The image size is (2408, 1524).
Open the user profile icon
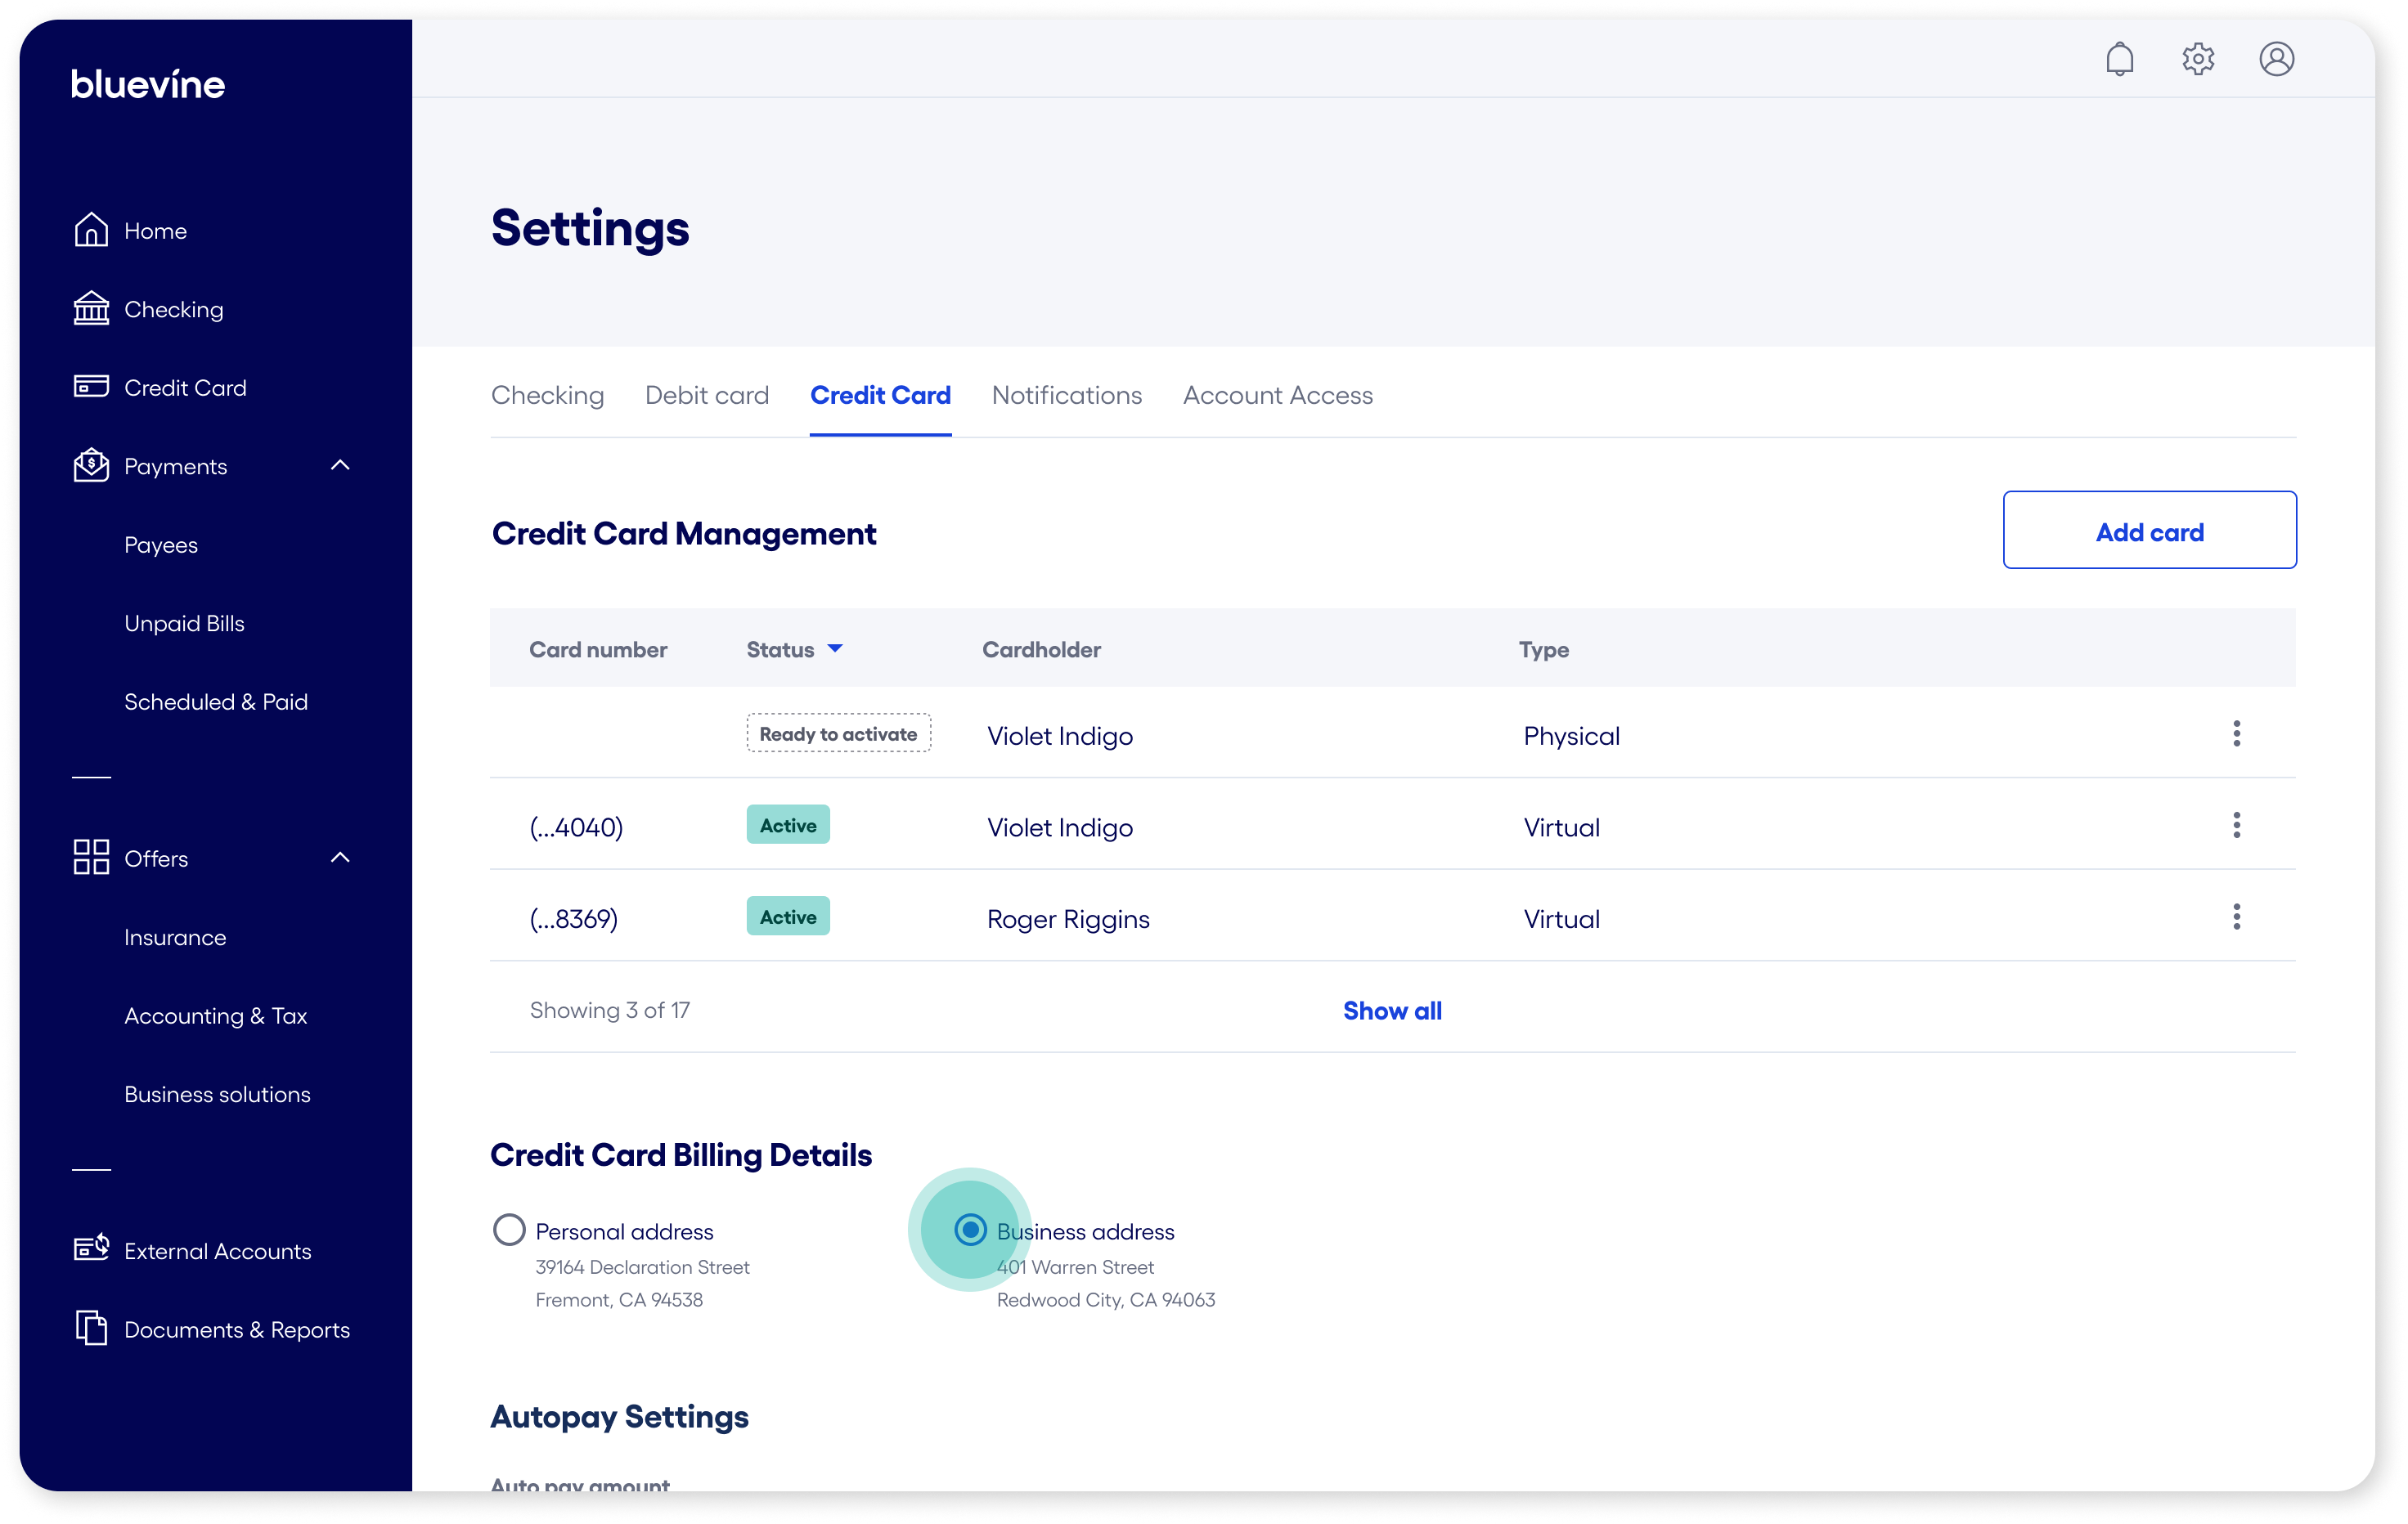tap(2277, 59)
